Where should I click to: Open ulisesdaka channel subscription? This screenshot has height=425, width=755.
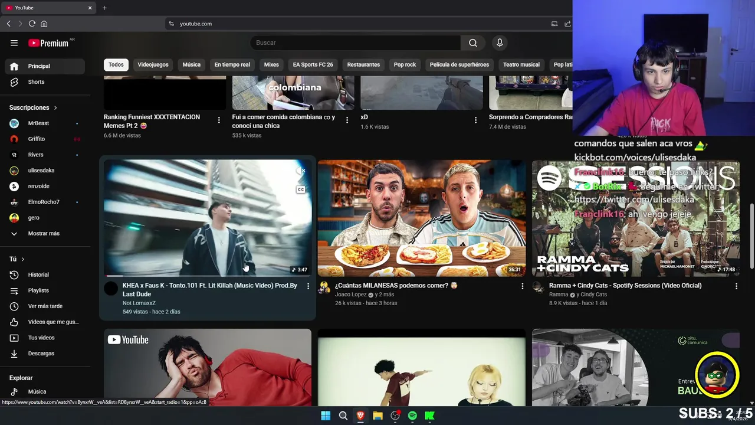[x=45, y=171]
